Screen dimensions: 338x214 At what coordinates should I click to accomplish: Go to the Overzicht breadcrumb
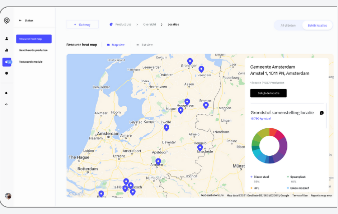click(150, 25)
